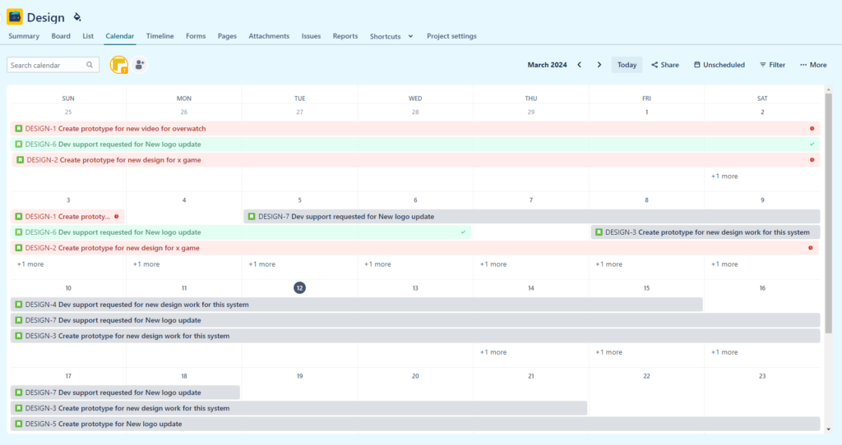Open the Filter options

point(772,65)
